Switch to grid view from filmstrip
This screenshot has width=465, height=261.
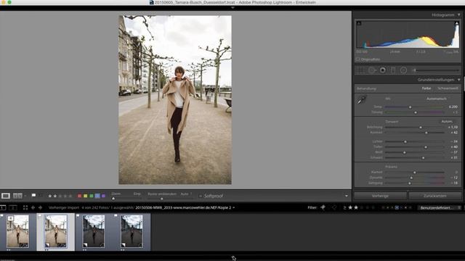tap(25, 208)
